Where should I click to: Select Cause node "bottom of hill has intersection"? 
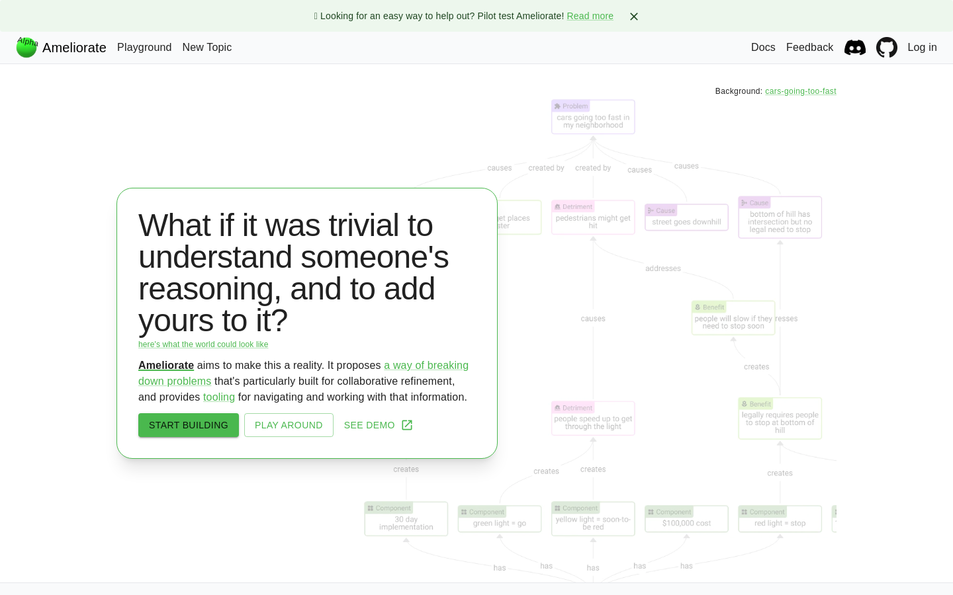coord(780,218)
